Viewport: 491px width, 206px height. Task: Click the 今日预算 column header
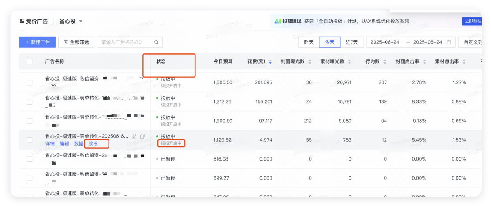pos(223,61)
